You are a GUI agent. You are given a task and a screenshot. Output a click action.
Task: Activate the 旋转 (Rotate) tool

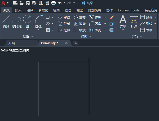(79, 17)
